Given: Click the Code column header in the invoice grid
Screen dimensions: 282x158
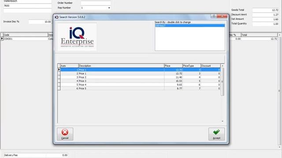Looking at the screenshot, I should pyautogui.click(x=26, y=35).
